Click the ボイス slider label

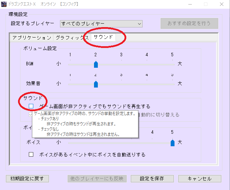click(x=33, y=142)
